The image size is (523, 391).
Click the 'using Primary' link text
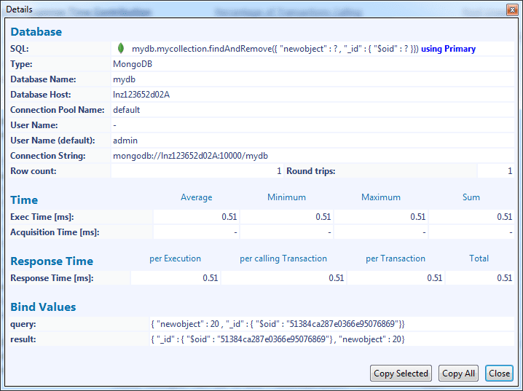(448, 49)
